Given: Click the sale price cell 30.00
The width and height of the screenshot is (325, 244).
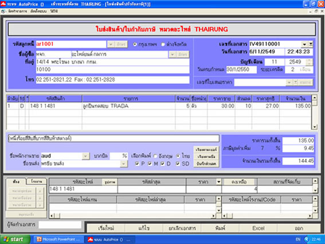Looking at the screenshot, I should tap(221, 106).
